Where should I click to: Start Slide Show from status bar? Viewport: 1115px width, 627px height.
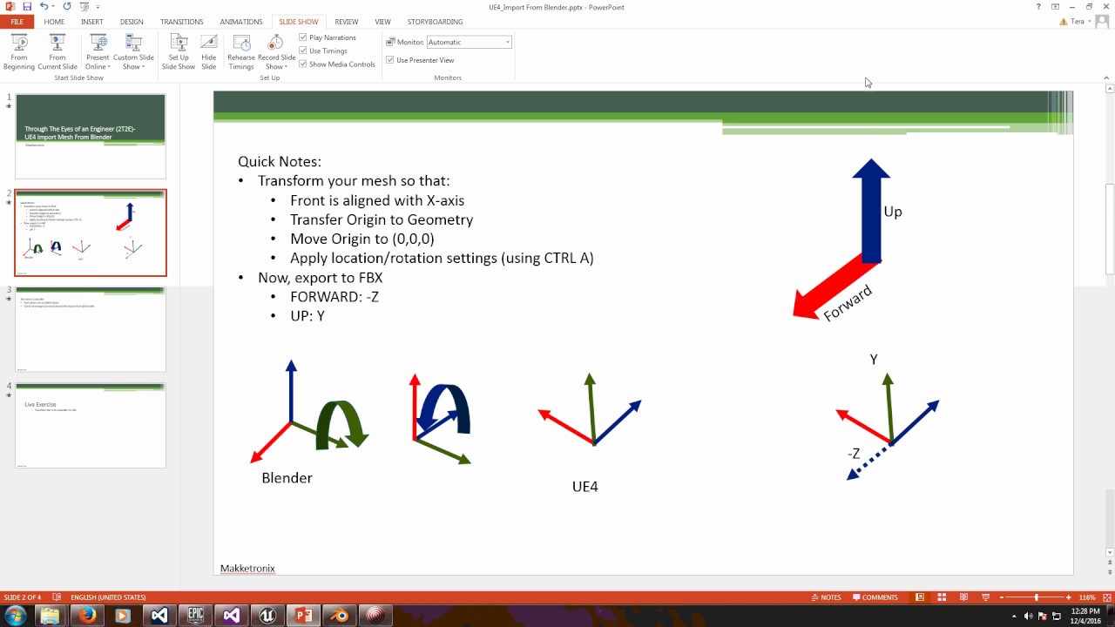click(x=985, y=597)
